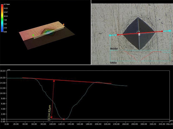Screen dimensions: 173x129
Task: Click the 17.74µm legend maximum value
Action: pyautogui.click(x=7, y=4)
